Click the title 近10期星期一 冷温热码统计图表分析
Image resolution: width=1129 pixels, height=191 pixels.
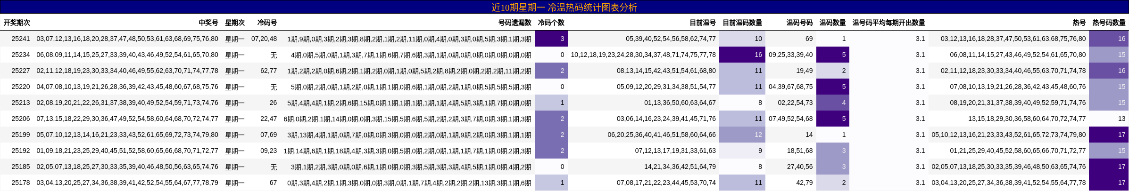pyautogui.click(x=564, y=7)
